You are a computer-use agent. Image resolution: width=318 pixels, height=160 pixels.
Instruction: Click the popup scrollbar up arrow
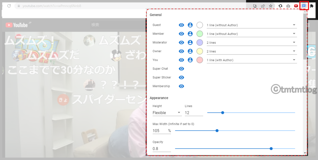pos(305,12)
